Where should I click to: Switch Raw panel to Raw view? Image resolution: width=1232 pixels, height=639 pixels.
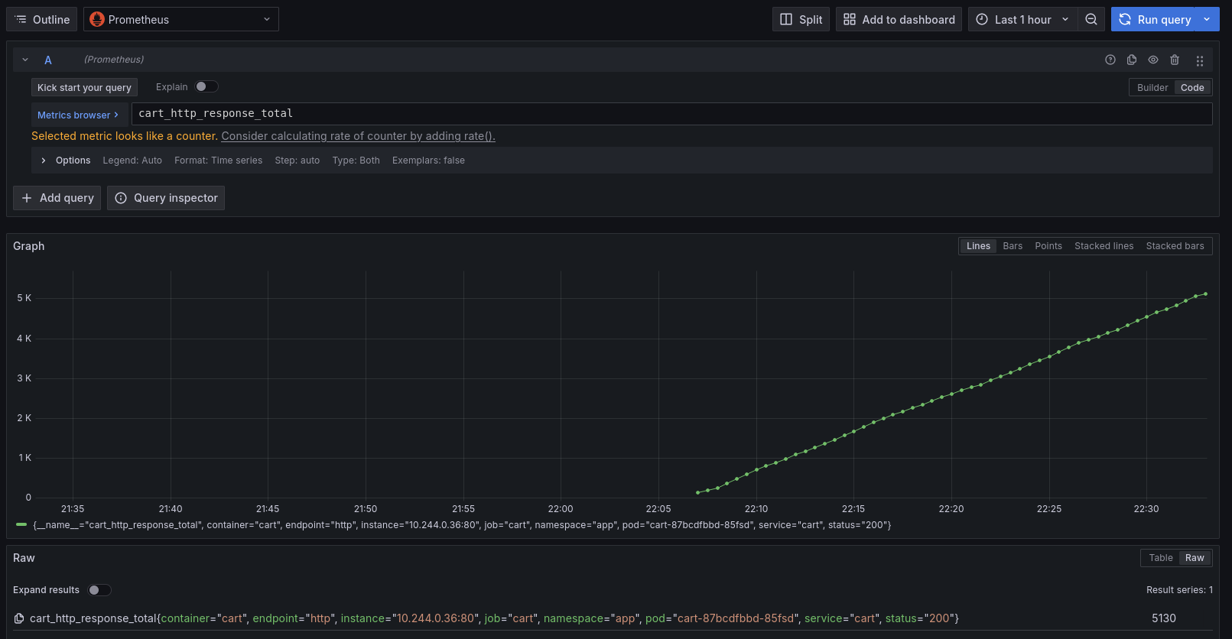1195,558
